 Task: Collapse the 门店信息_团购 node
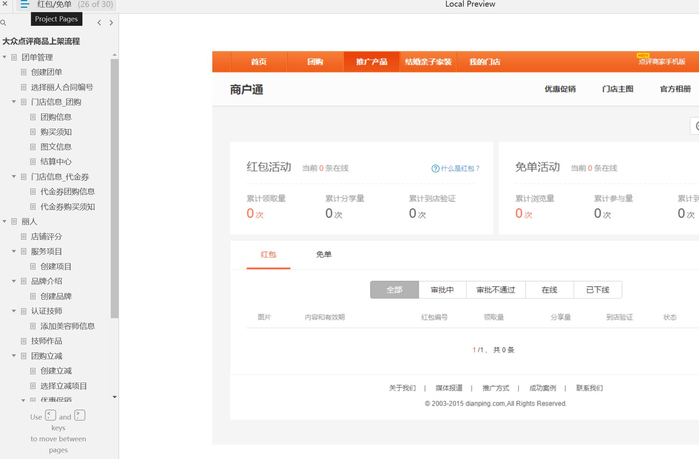pos(14,102)
